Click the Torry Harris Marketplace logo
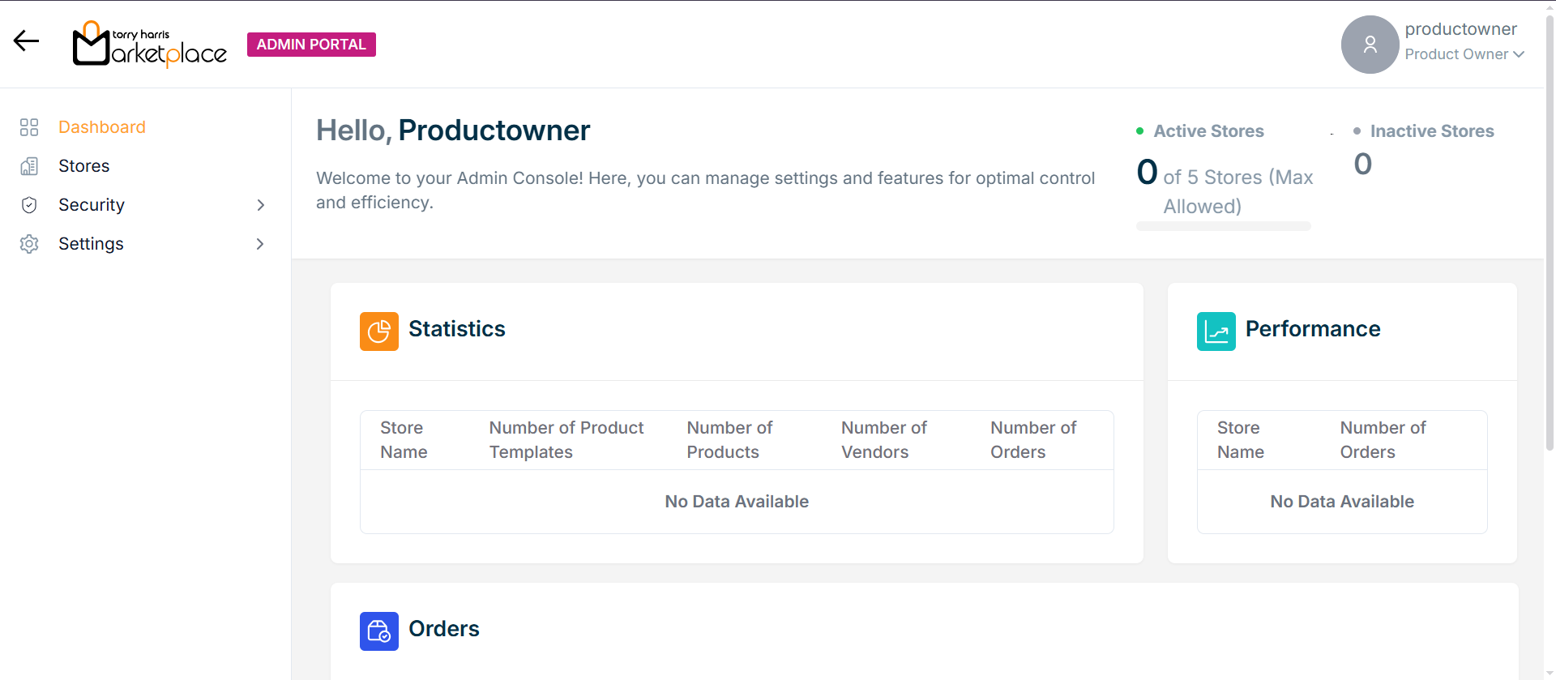Image resolution: width=1556 pixels, height=680 pixels. coord(149,45)
